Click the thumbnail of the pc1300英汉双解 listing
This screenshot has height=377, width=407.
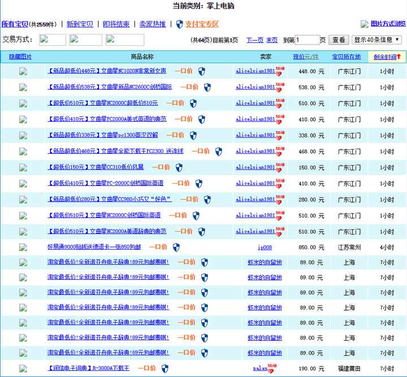pyautogui.click(x=23, y=136)
